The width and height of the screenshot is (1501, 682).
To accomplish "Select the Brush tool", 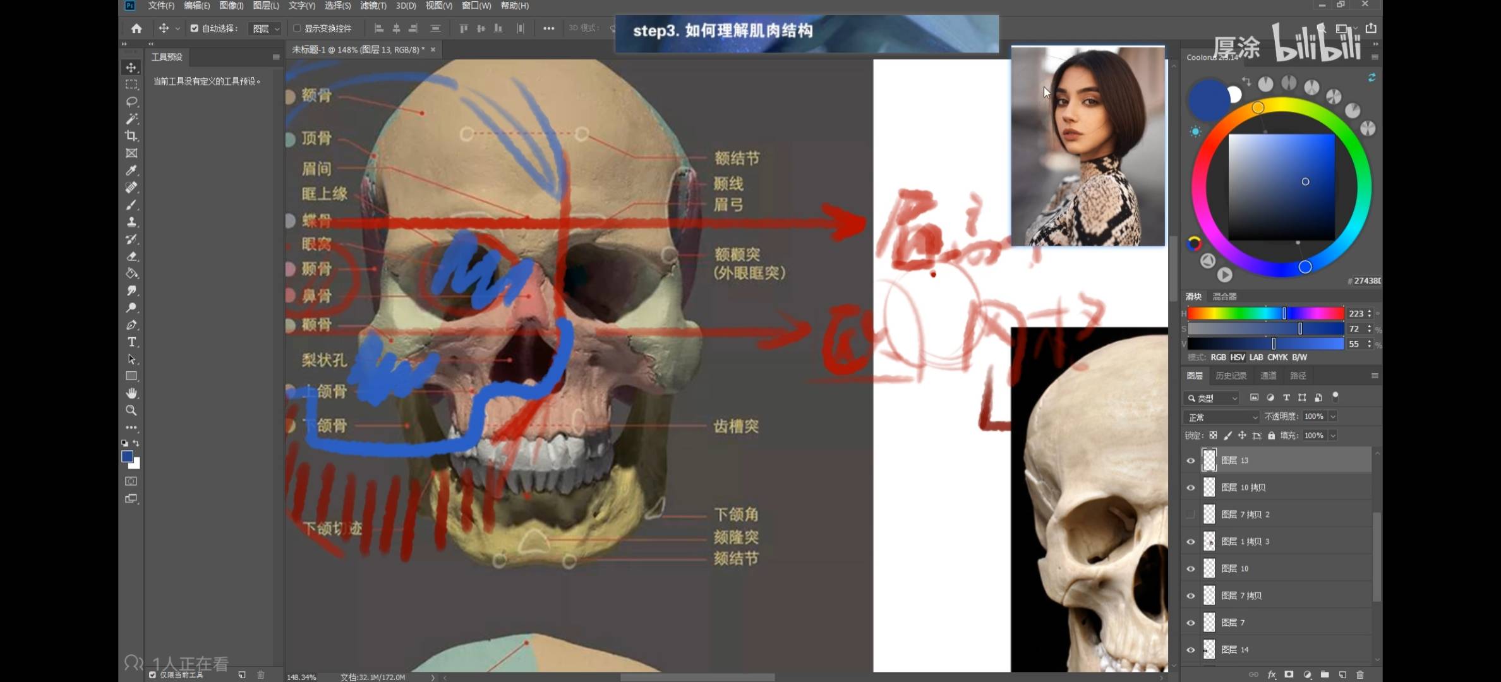I will 131,205.
